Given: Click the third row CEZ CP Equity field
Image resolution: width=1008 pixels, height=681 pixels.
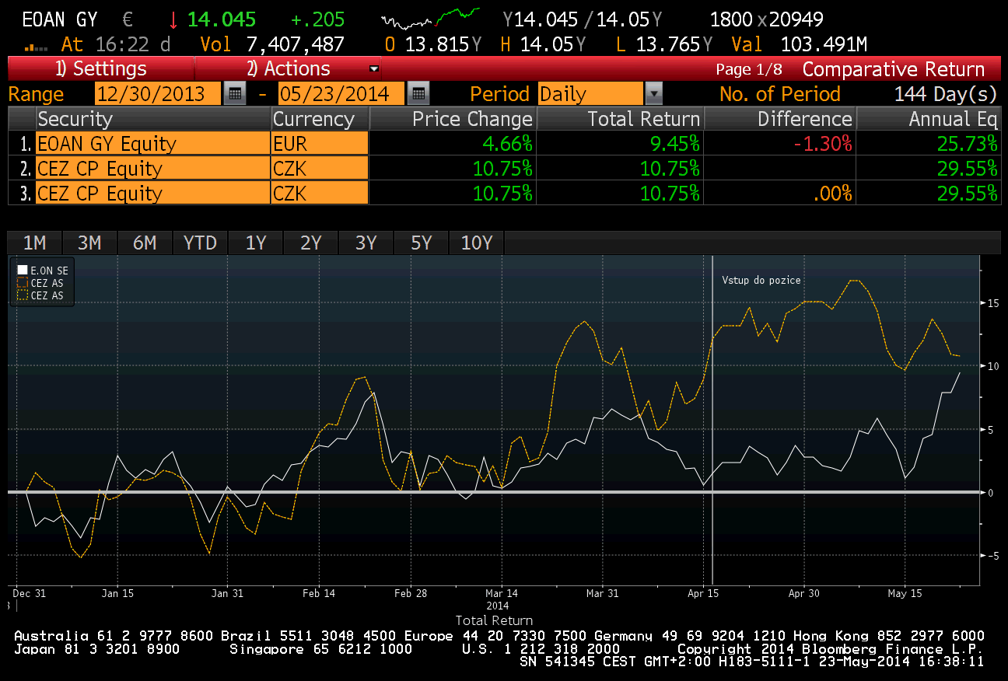Looking at the screenshot, I should [x=152, y=193].
